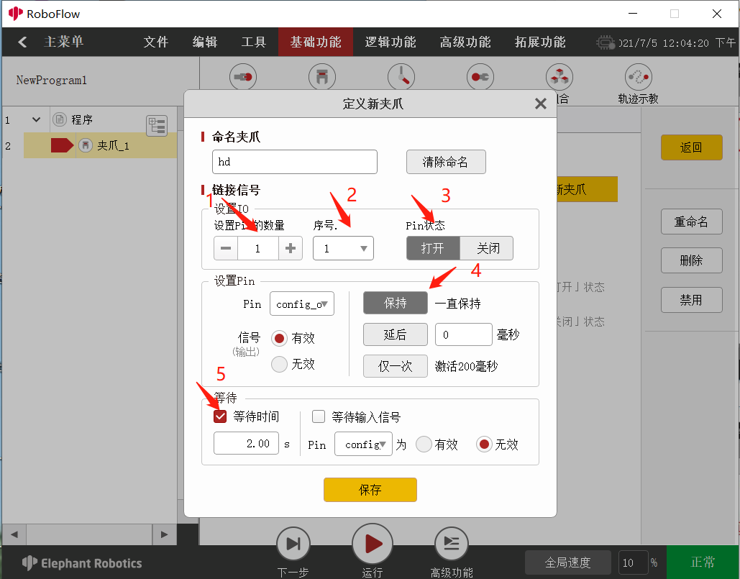
Task: Click the 全局速度 button
Action: coord(567,562)
